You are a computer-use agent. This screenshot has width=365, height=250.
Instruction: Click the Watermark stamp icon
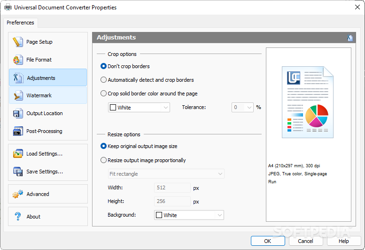click(x=18, y=95)
